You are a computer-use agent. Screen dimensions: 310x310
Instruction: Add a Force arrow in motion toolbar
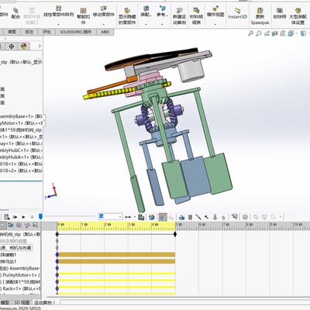pyautogui.click(x=206, y=217)
